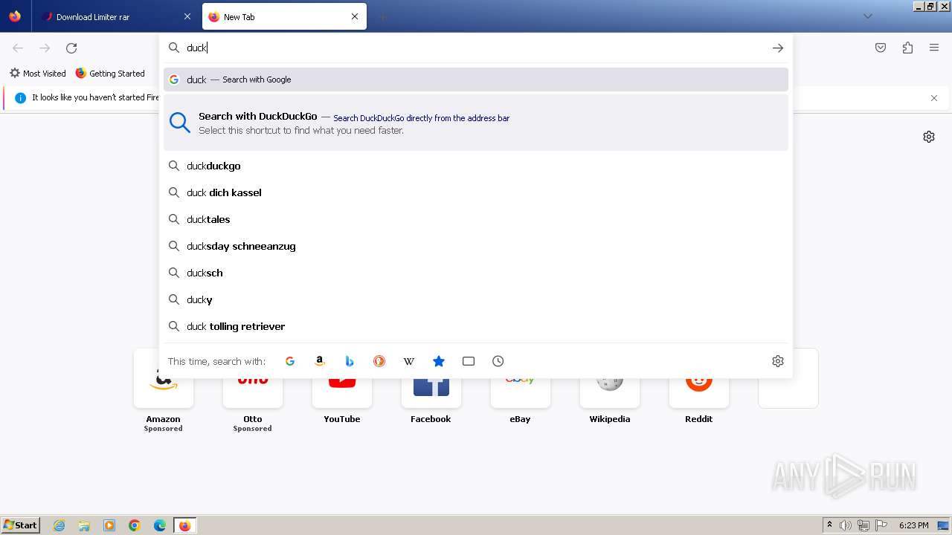
Task: Launch Internet Explorer from taskbar
Action: [59, 525]
